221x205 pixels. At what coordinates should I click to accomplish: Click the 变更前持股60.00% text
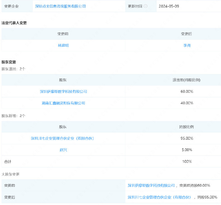click(195, 185)
